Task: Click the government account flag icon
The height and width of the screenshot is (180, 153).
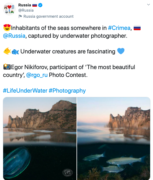Action: (20, 17)
